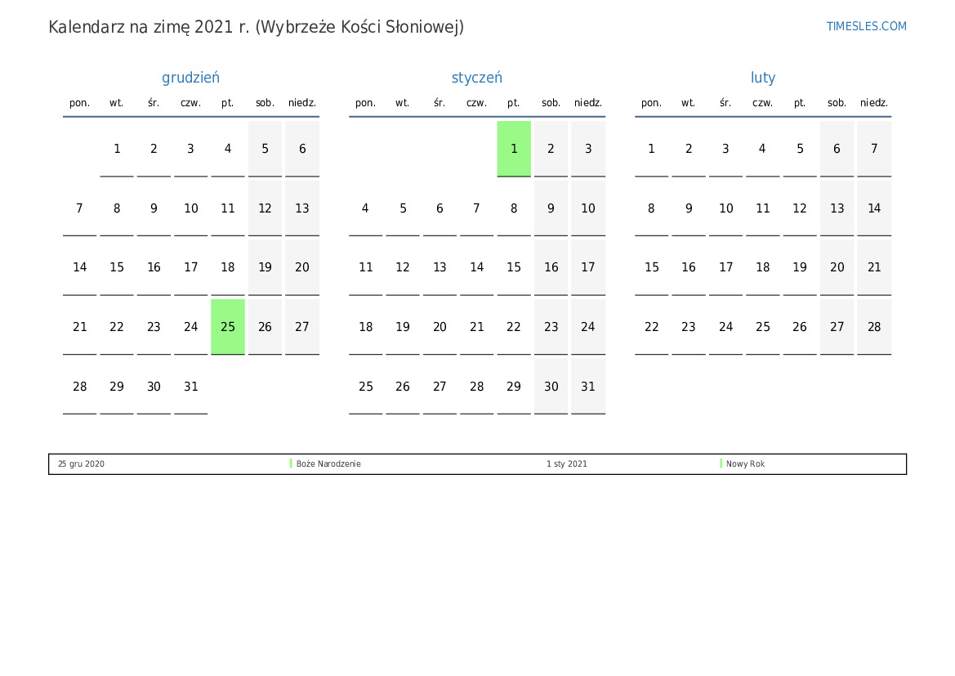
Task: Select the styczeń month heading
Action: coord(476,78)
